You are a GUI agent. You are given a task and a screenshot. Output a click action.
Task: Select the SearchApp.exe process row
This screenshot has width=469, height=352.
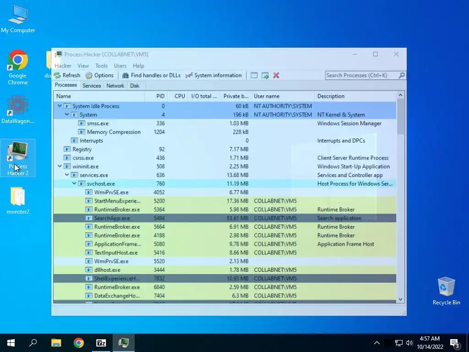tap(224, 218)
